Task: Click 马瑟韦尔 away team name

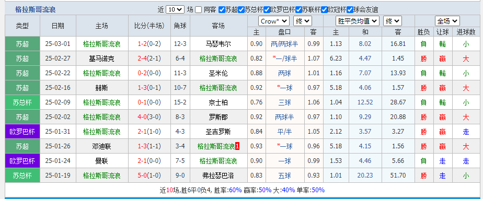Action: click(218, 44)
